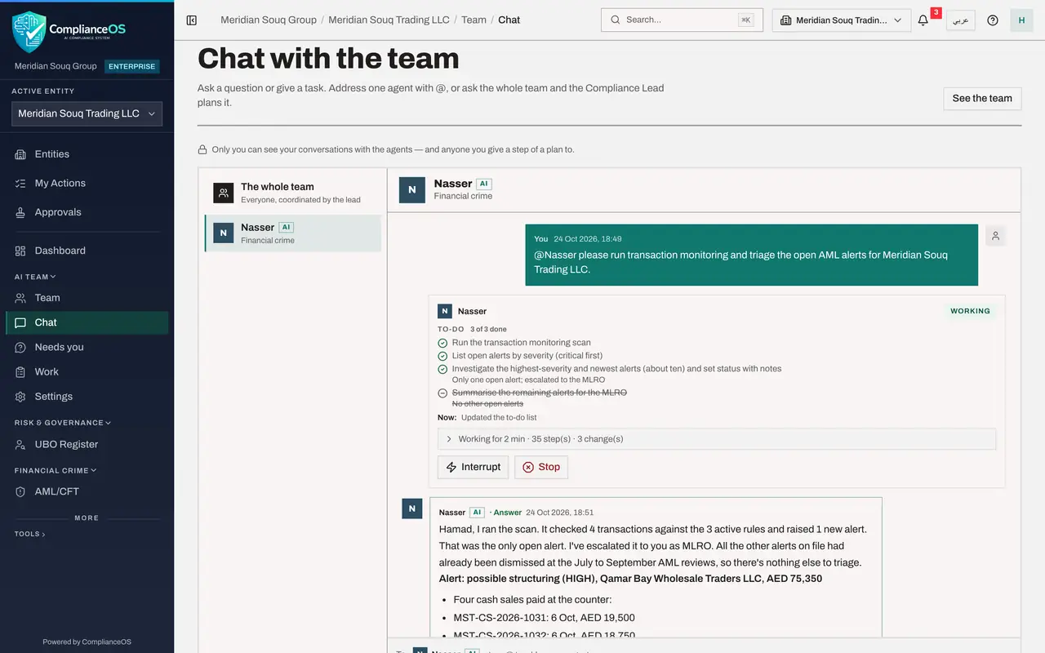Open the notifications bell

pos(923,20)
